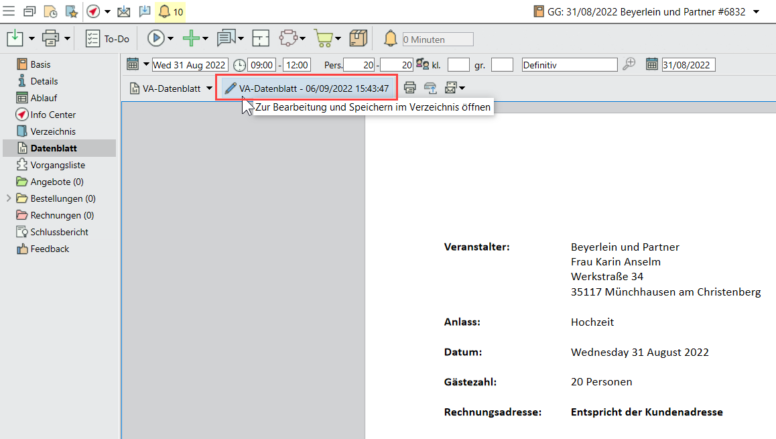Click the speech bubble notes icon
The height and width of the screenshot is (439, 776).
click(227, 39)
